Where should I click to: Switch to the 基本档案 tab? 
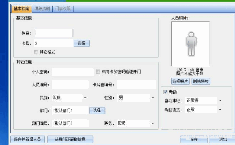(x=22, y=9)
